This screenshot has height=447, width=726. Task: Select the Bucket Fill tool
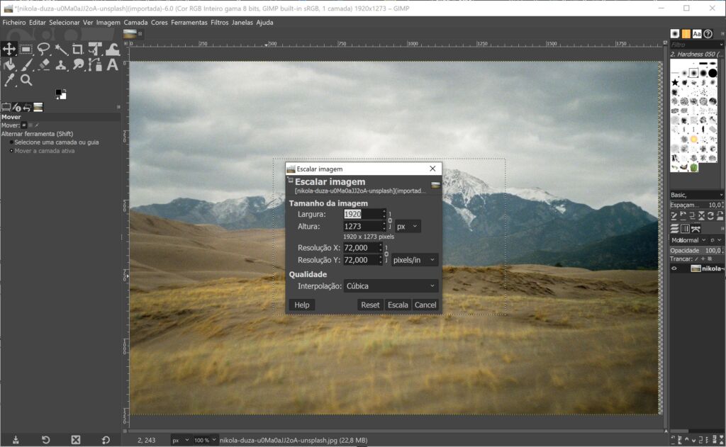(x=9, y=65)
